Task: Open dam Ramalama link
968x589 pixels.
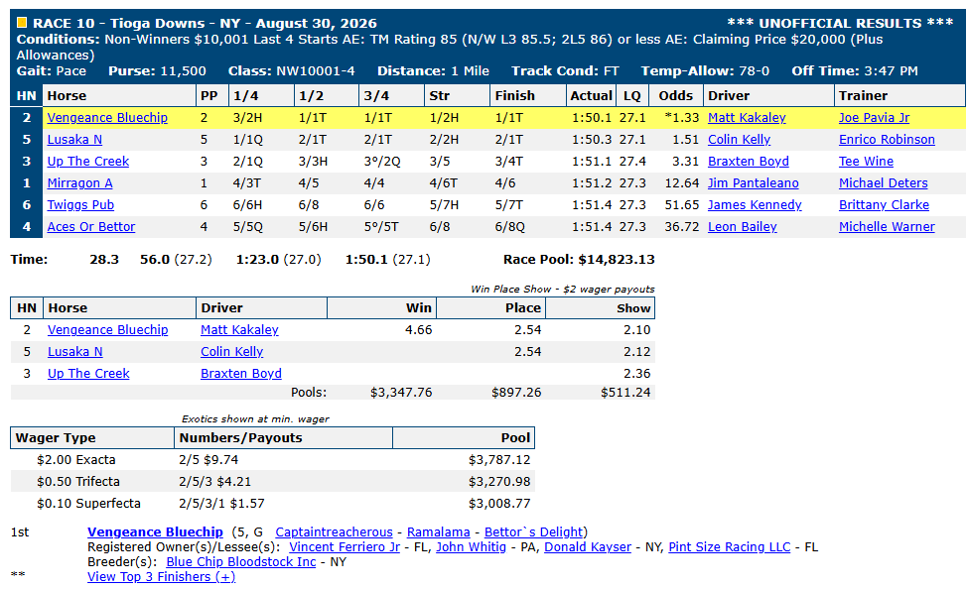Action: click(x=438, y=532)
